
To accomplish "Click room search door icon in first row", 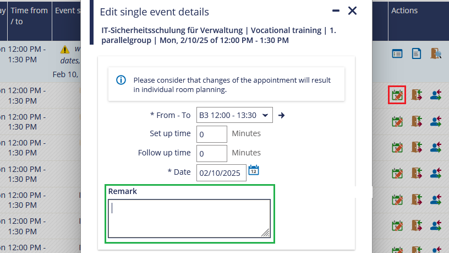I will pyautogui.click(x=436, y=53).
